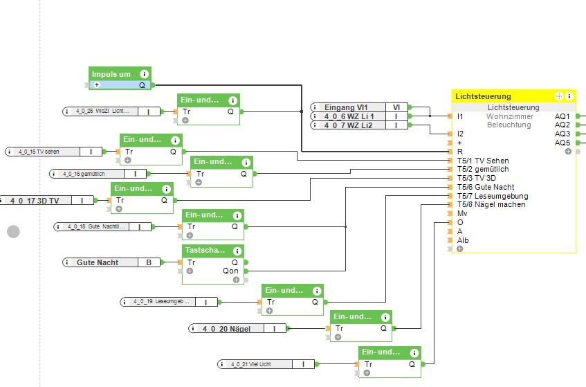Viewport: 586px width, 387px height.
Task: Click plus icon under Tr of 4_0_20 Nägel Ein-und block
Action: 338,337
